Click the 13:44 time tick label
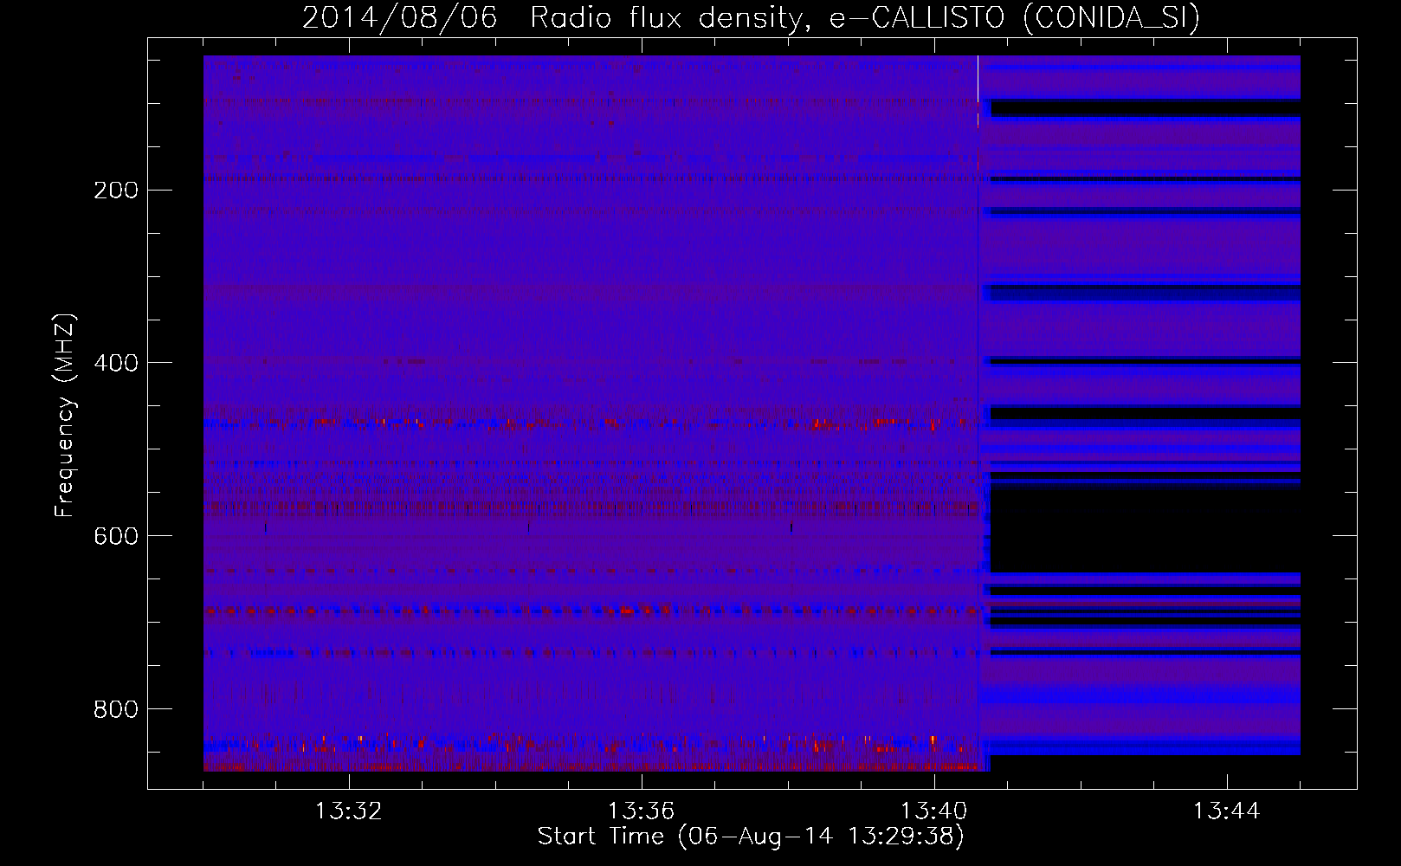The height and width of the screenshot is (866, 1401). 1226,811
